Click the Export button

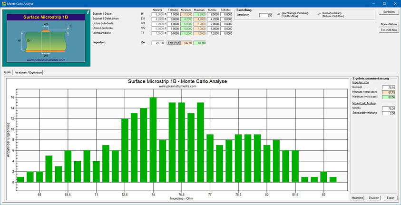tap(390, 197)
